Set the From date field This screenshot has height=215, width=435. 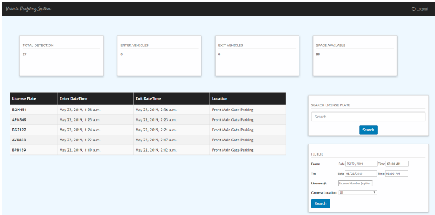click(x=361, y=164)
